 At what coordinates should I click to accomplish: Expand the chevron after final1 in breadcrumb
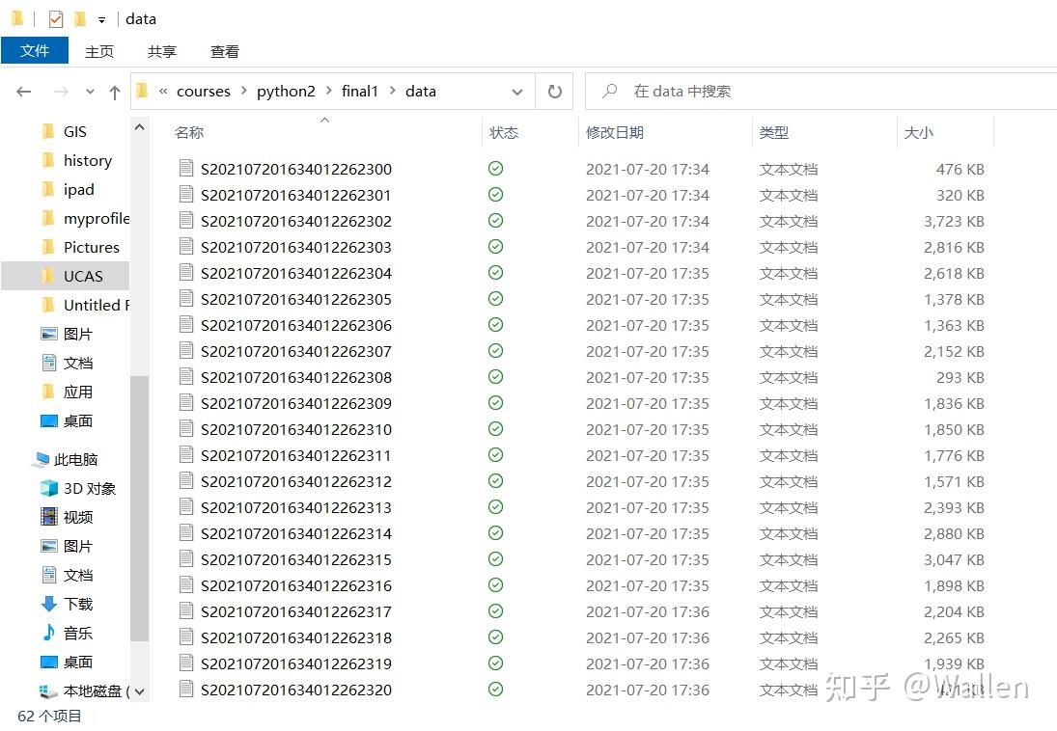(x=392, y=91)
